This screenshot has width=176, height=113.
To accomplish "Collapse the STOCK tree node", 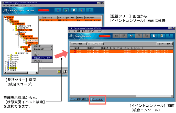I will click(x=16, y=34).
